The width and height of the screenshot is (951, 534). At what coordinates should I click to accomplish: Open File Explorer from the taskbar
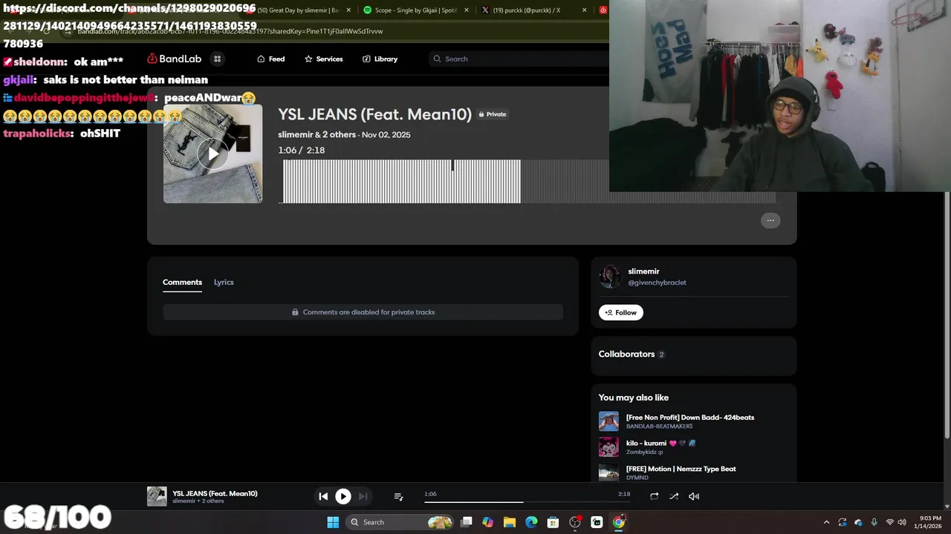[510, 522]
